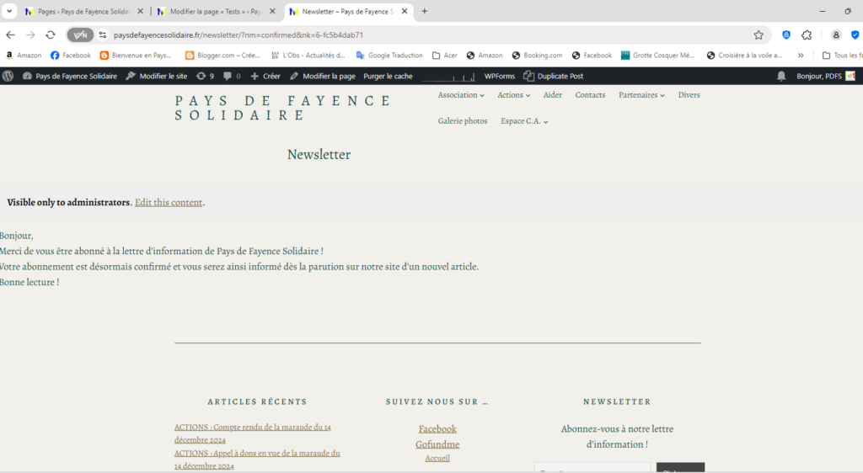Open the pending updates icon showing 9
863x473 pixels.
[x=205, y=76]
